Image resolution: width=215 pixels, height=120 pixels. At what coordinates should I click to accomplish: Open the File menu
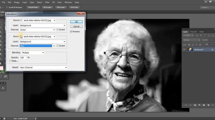pos(4,2)
